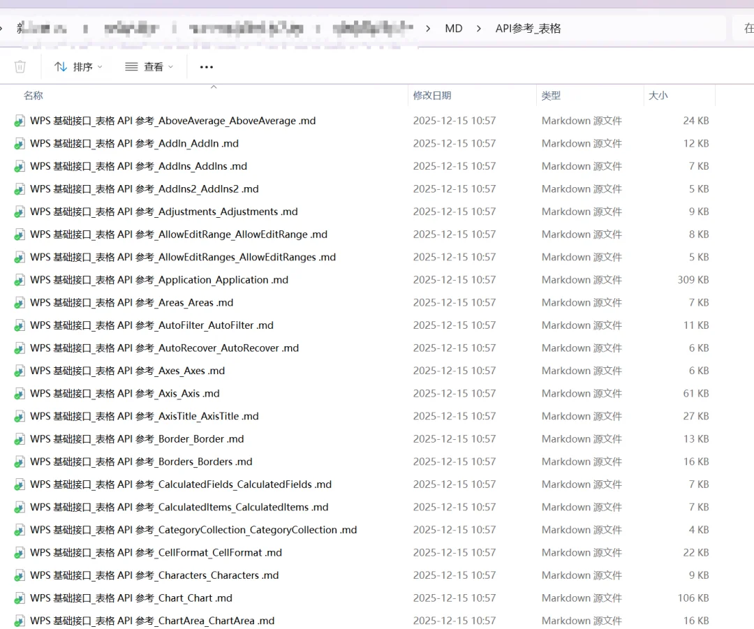Image resolution: width=754 pixels, height=629 pixels.
Task: Select the AddIns2_AddIns2 .md file name
Action: click(145, 189)
